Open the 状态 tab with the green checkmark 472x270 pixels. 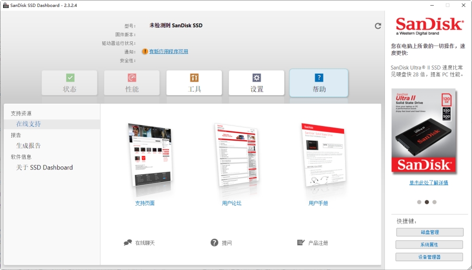(x=70, y=83)
